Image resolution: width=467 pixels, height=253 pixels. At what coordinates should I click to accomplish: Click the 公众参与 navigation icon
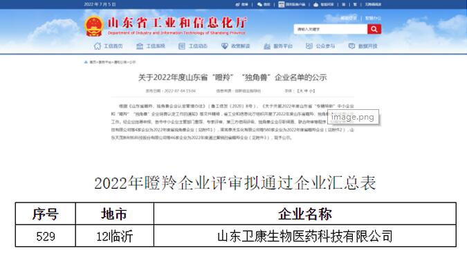309,46
